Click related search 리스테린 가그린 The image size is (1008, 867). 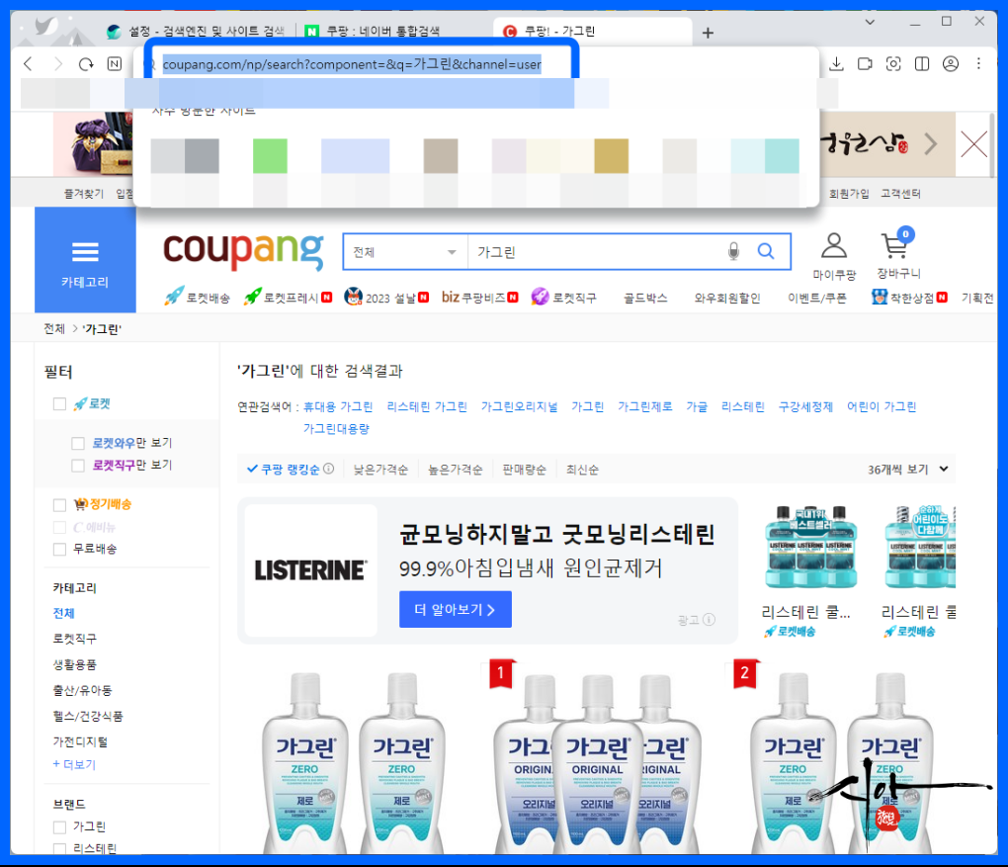427,406
